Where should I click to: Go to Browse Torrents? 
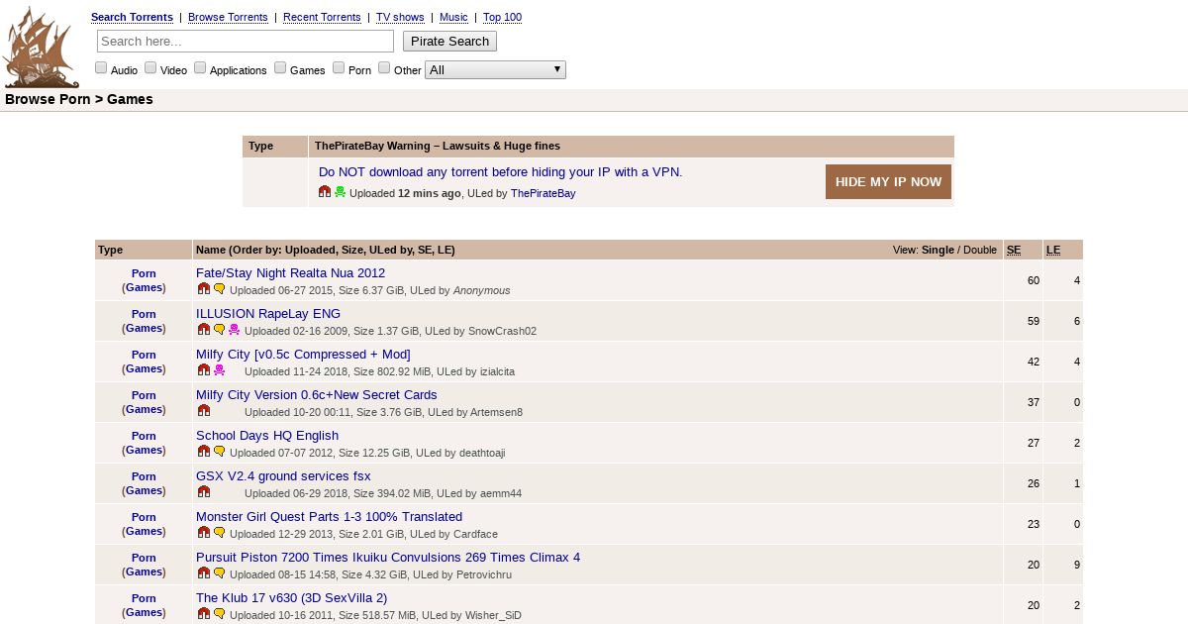coord(228,17)
